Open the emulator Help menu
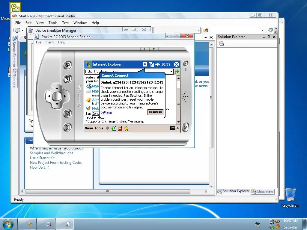Image resolution: width=307 pixels, height=230 pixels. click(61, 42)
